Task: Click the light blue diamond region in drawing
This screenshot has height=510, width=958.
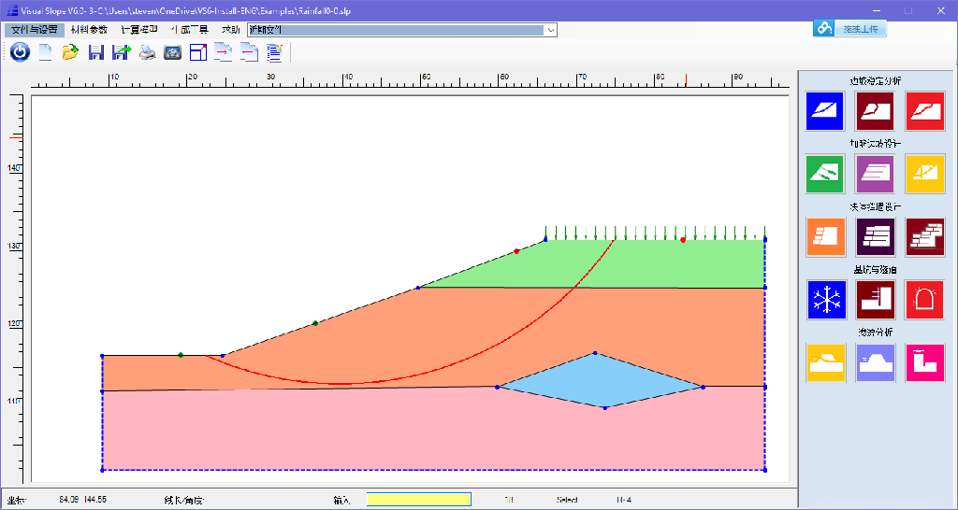Action: (x=599, y=380)
